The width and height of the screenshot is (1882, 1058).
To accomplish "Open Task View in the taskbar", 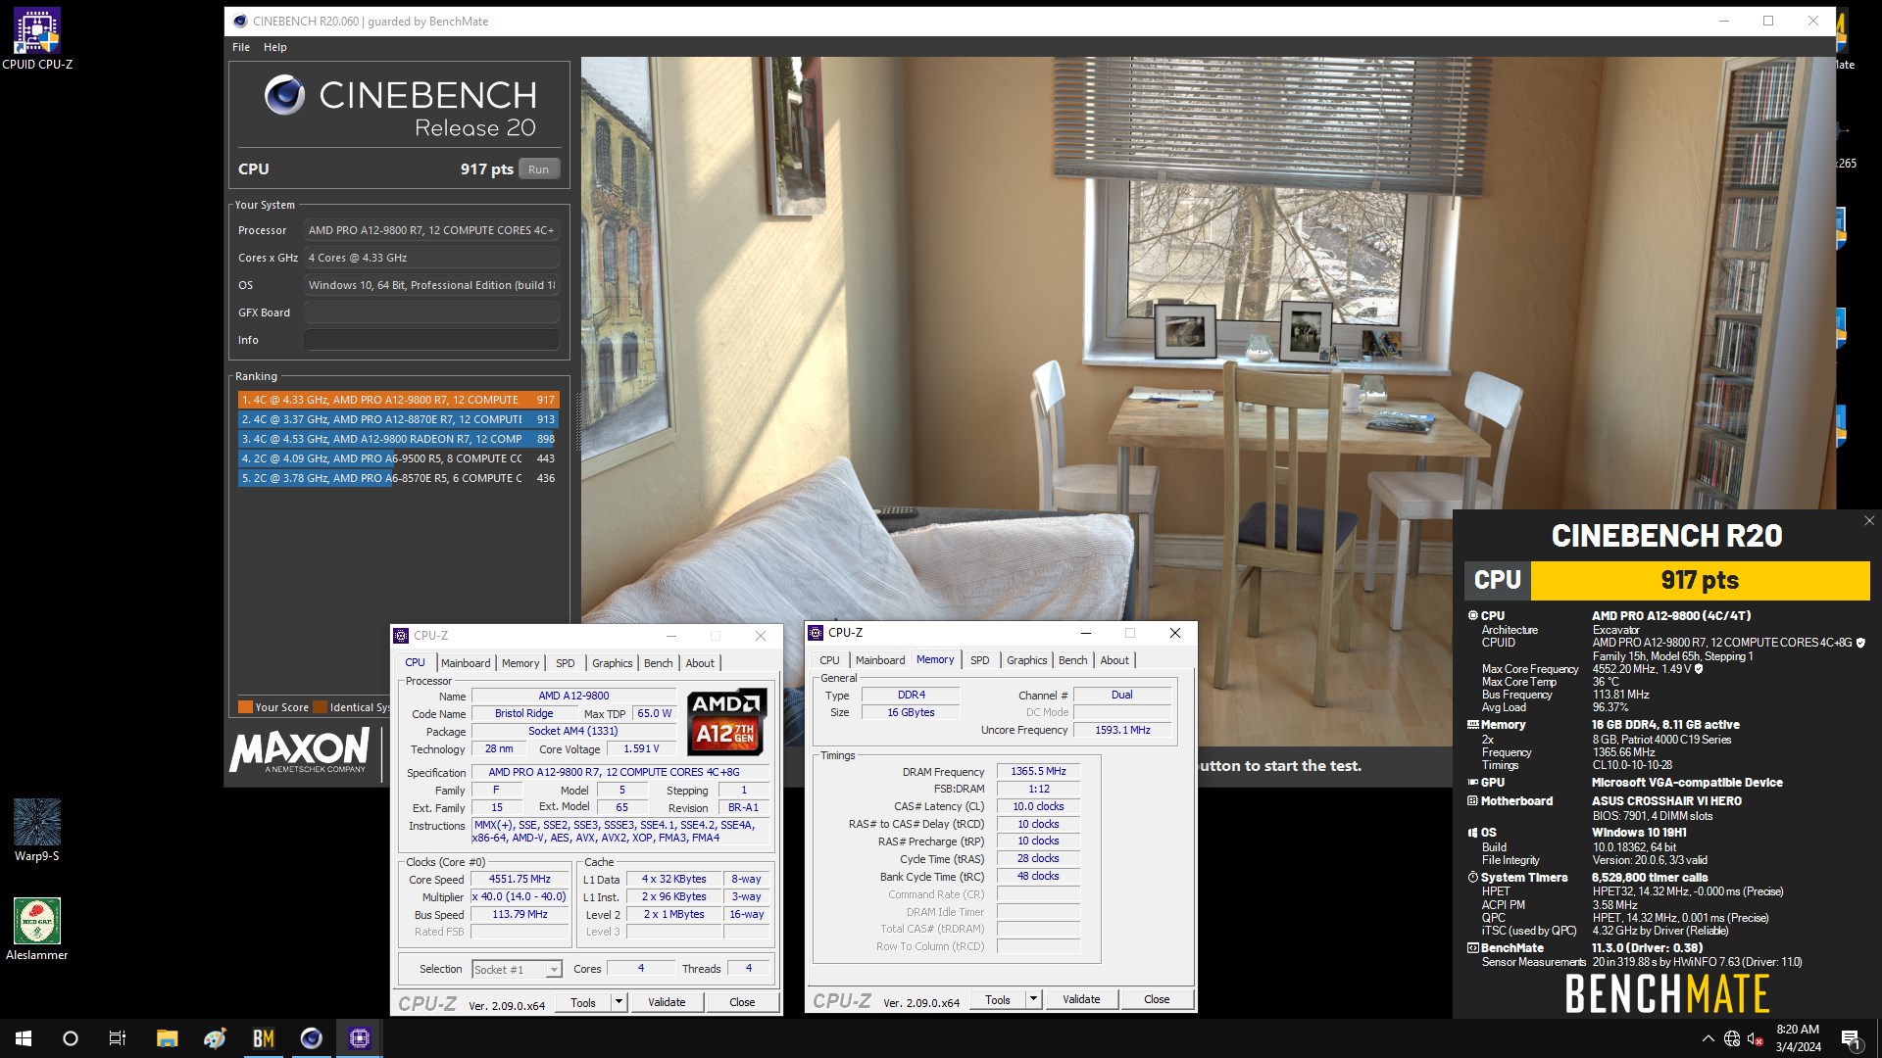I will click(x=118, y=1038).
